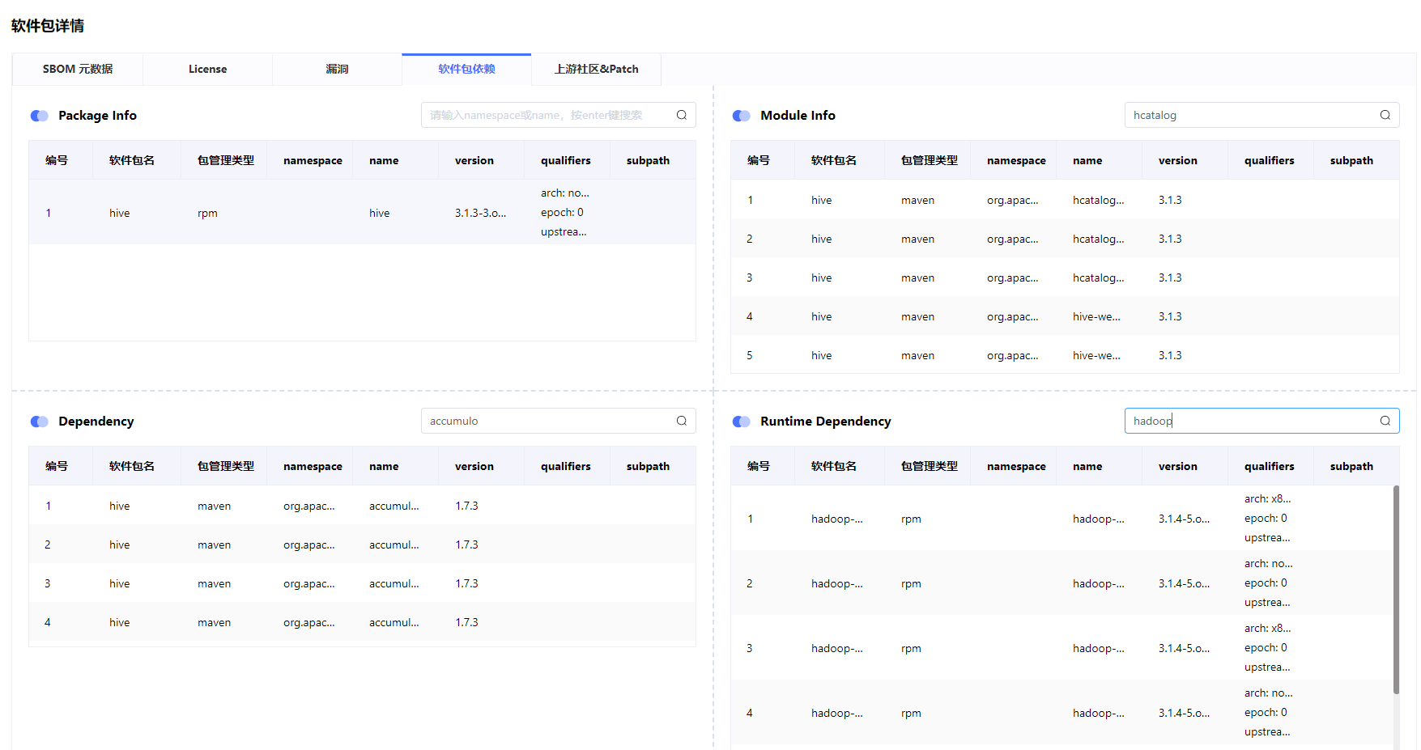Click search icon in Runtime Dependency search box
The height and width of the screenshot is (750, 1421).
click(x=1385, y=421)
